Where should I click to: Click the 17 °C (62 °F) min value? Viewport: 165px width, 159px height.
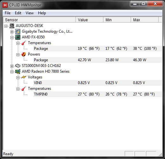click(116, 49)
